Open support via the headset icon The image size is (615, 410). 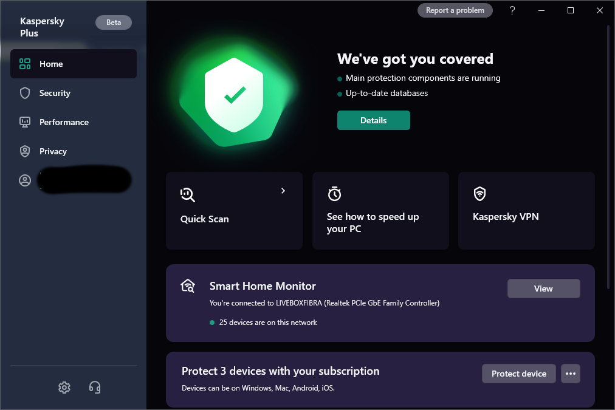click(95, 387)
